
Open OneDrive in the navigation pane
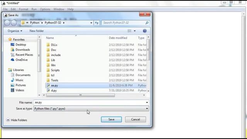pos(22,60)
